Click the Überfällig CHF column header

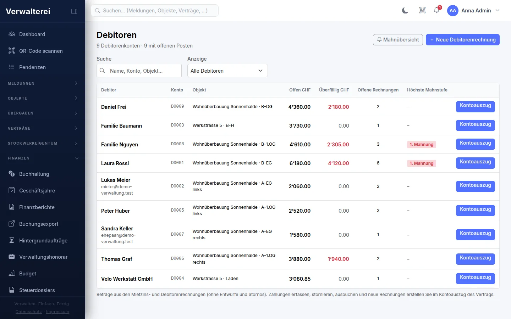(x=334, y=90)
